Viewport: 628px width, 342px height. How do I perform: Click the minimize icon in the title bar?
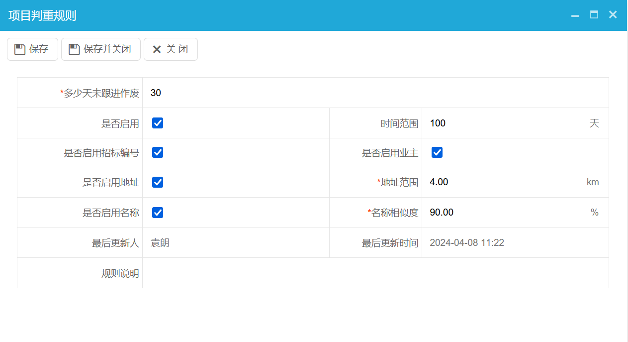point(575,15)
